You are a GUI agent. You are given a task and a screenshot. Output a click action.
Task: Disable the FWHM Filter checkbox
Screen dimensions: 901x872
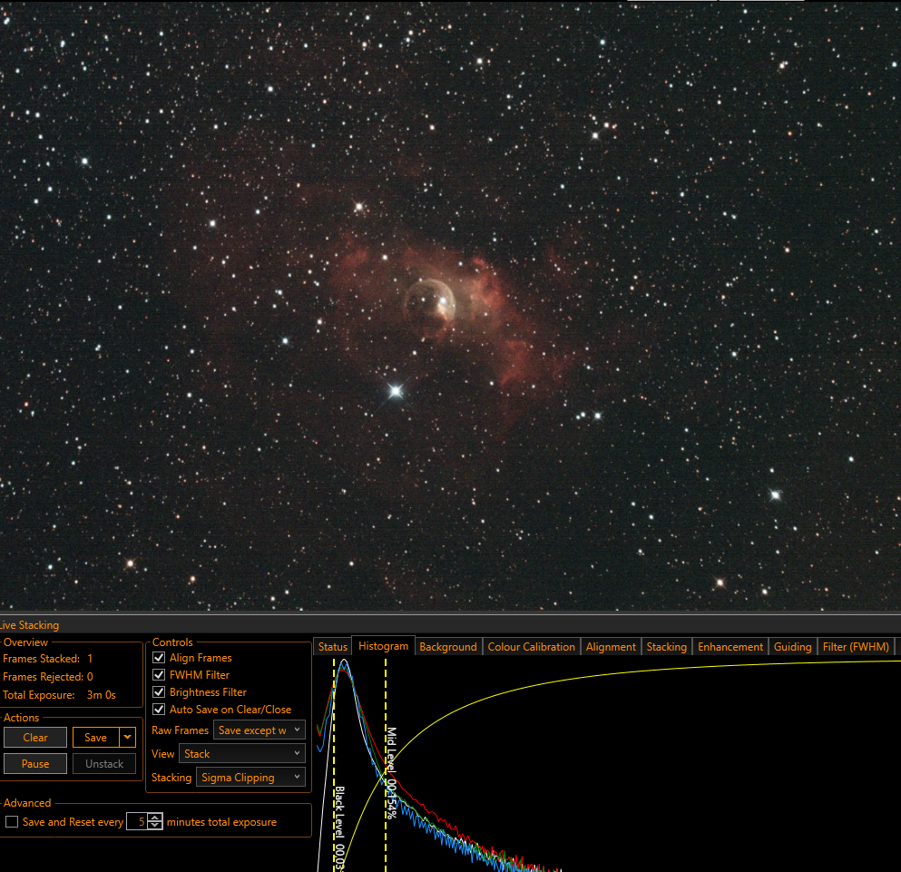click(159, 675)
